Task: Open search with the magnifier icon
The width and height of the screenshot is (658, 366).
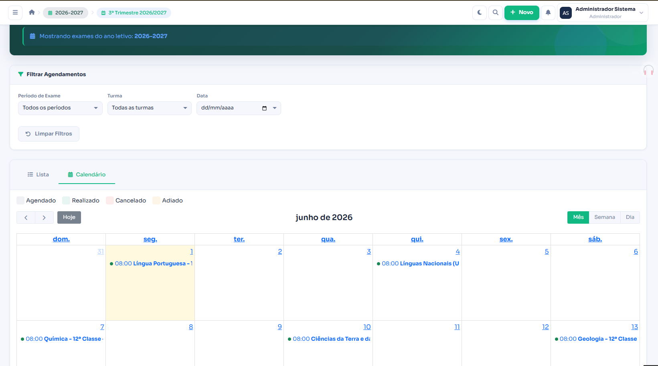Action: coord(496,12)
